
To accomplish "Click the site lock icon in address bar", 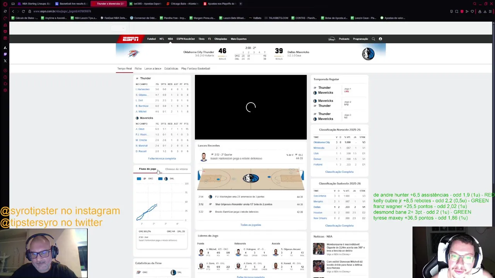I will [x=30, y=11].
